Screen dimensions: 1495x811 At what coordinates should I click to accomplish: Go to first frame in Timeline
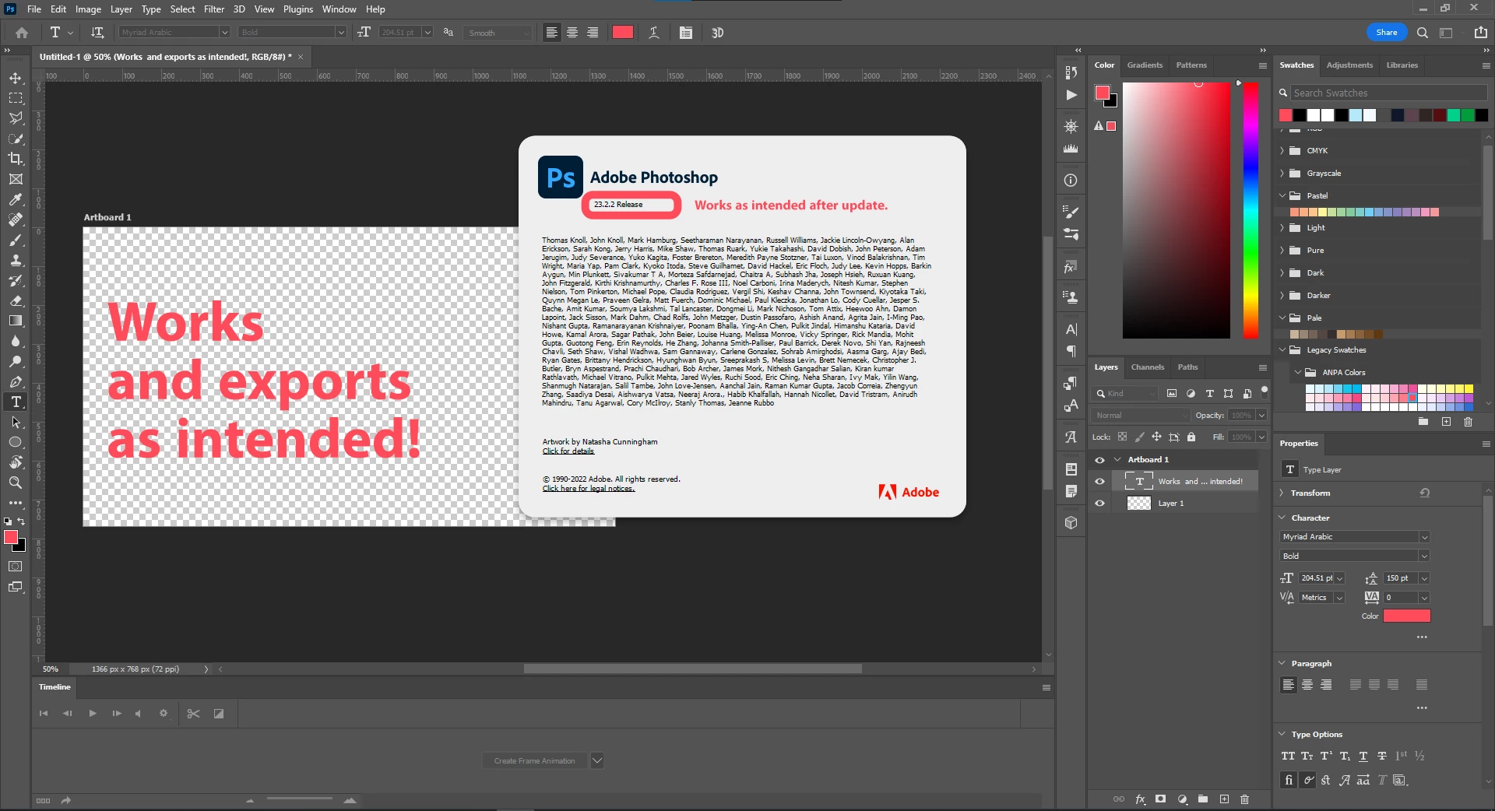click(44, 713)
